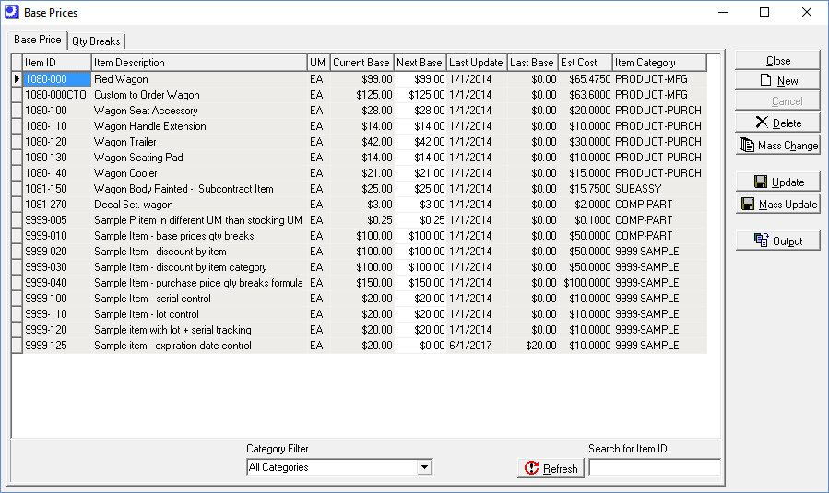Click the Output export icon

[x=761, y=241]
